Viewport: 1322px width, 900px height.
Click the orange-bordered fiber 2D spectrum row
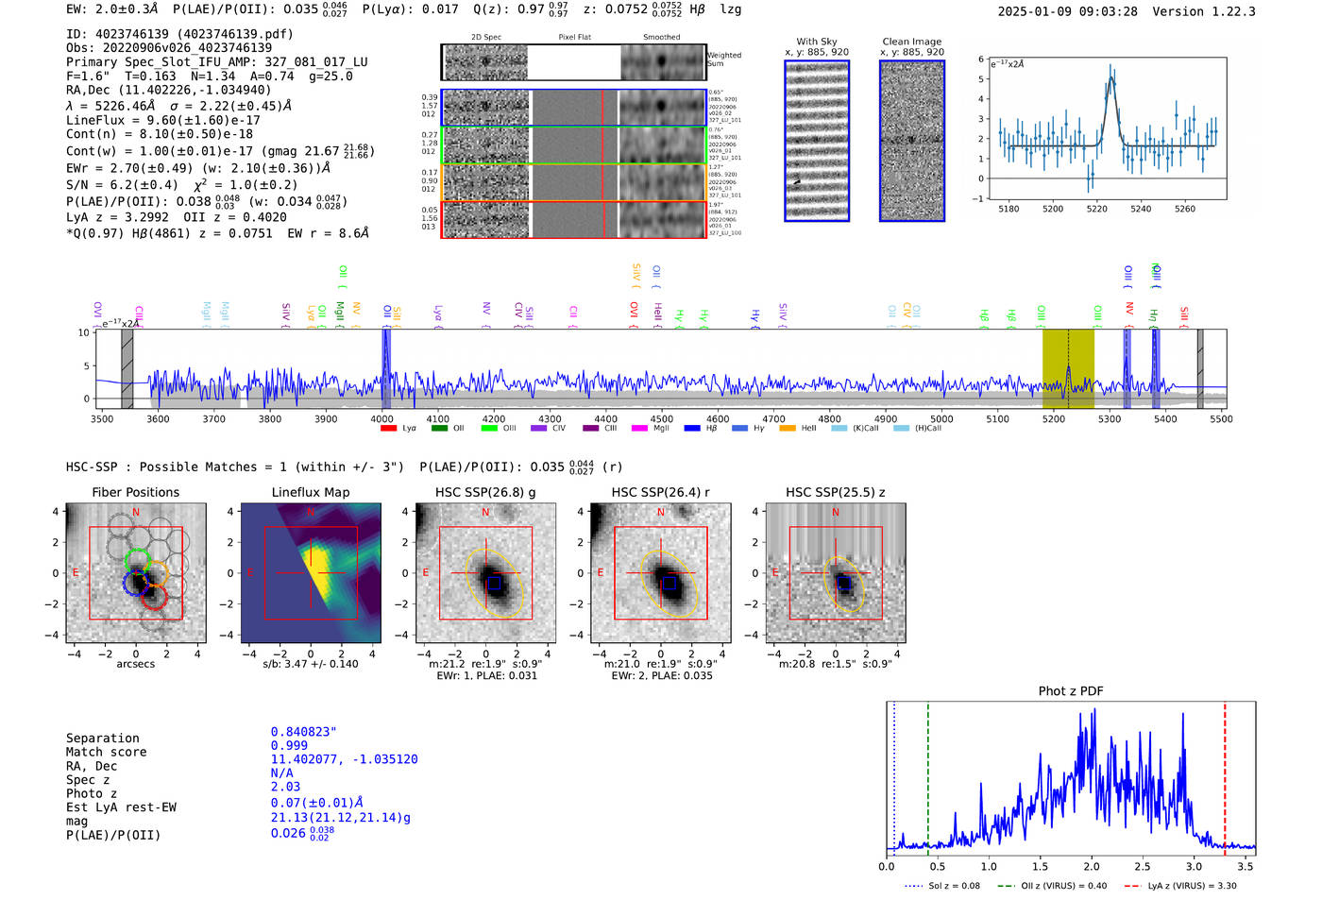tap(574, 182)
